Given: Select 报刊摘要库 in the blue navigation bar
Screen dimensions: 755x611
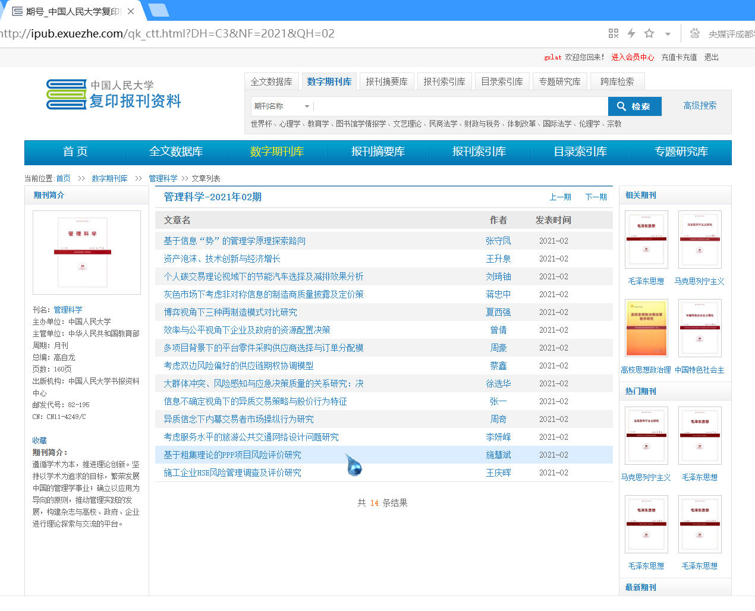Looking at the screenshot, I should tap(378, 152).
